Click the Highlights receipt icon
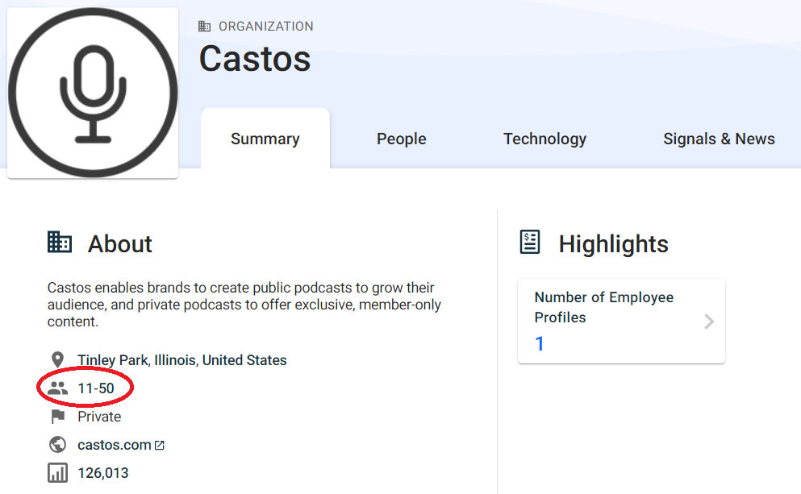 pyautogui.click(x=530, y=243)
